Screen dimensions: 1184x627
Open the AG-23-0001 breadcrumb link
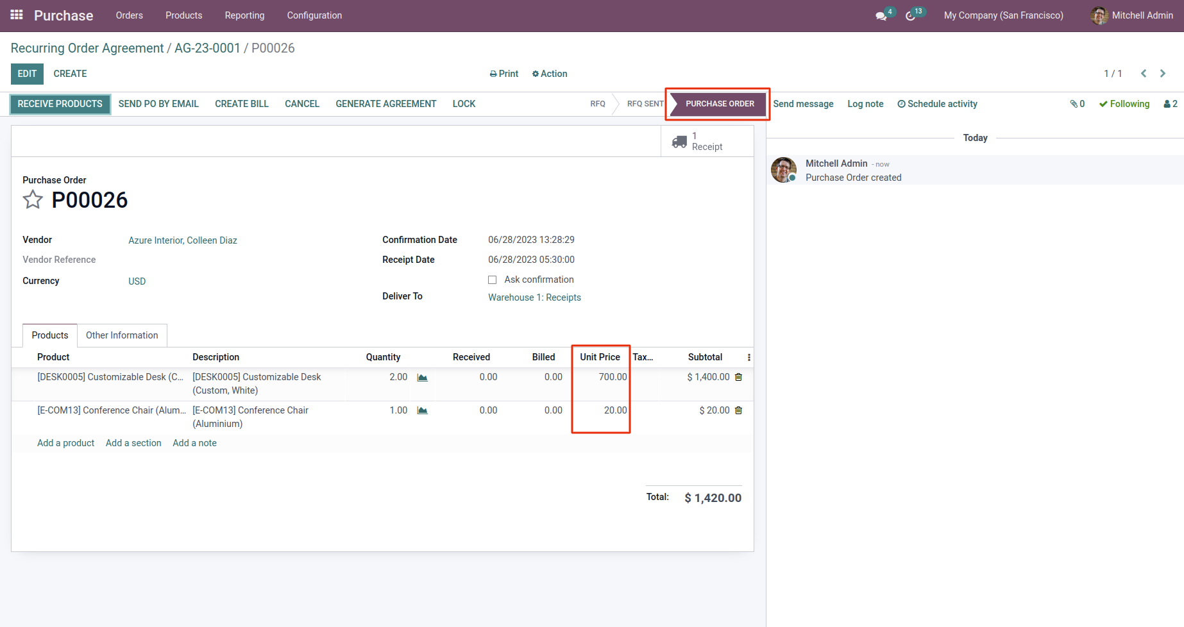207,48
